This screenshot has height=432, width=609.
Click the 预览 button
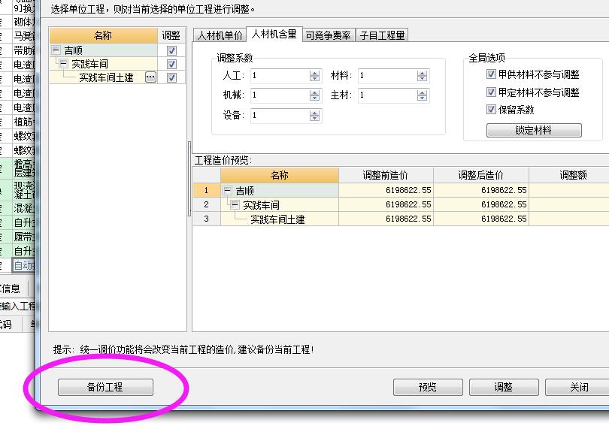pos(428,387)
